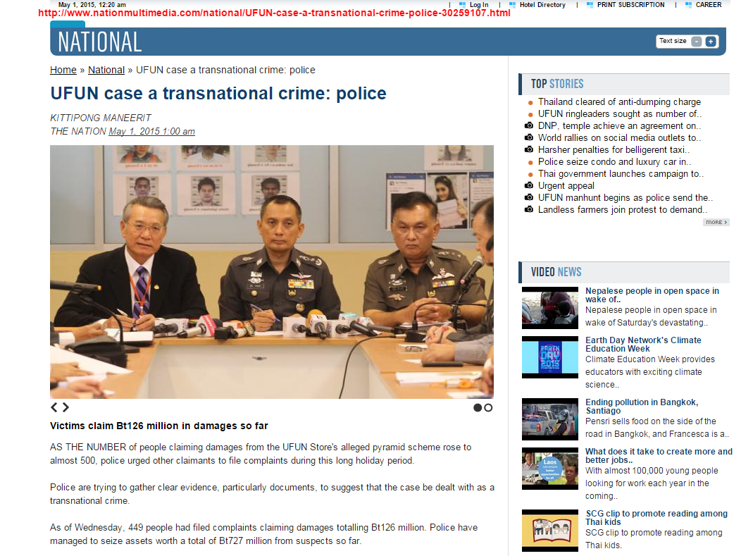
Task: Open What does it take to create jobs headline
Action: pyautogui.click(x=659, y=455)
